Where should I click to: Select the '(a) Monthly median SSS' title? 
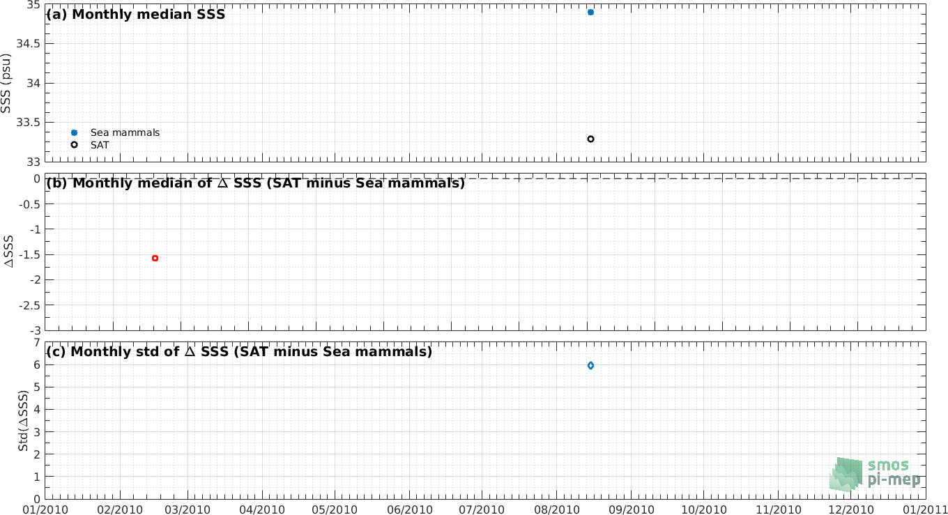[x=135, y=13]
